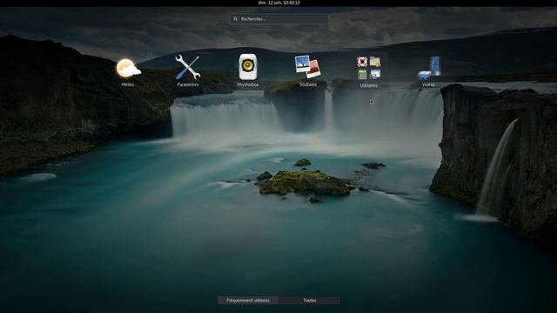Open Paramètres settings app
Screen dimensions: 557x313
(x=188, y=70)
